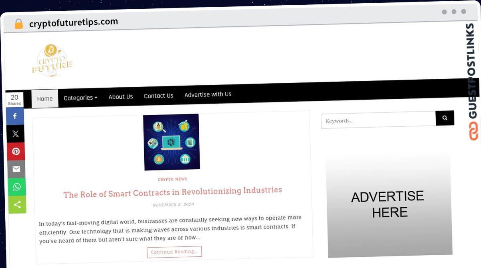
Task: Share via the email envelope icon
Action: point(16,169)
